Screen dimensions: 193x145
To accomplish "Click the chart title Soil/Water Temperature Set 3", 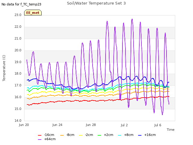I will [x=96, y=3].
